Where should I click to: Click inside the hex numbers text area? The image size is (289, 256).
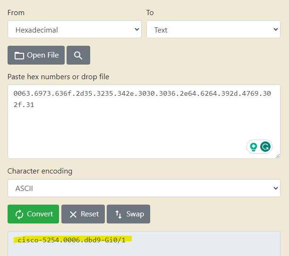click(x=144, y=122)
